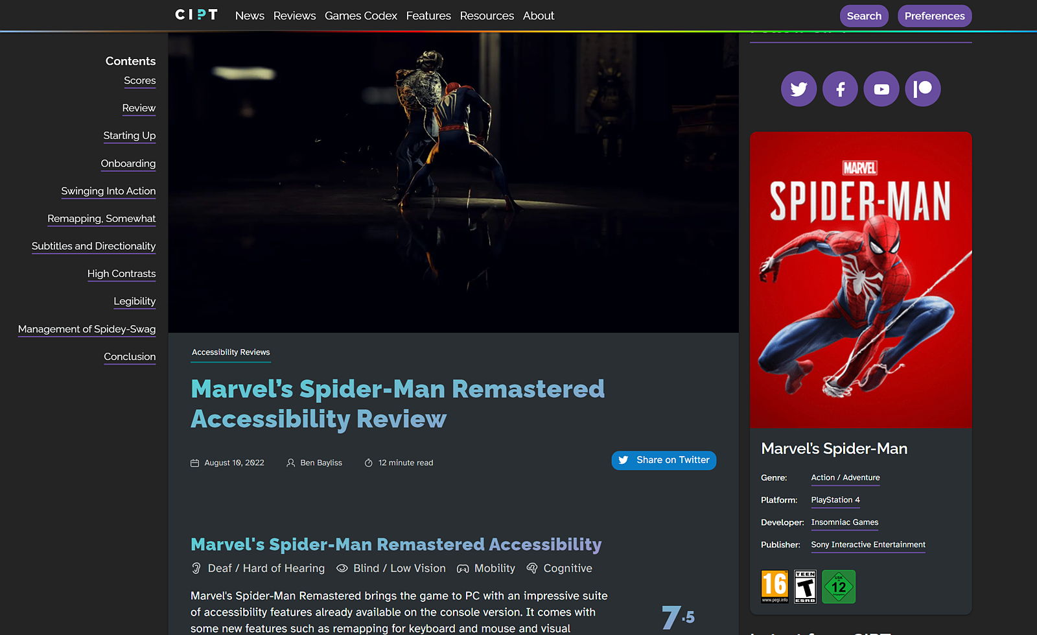Open the Reviews menu item
Screen dimensions: 1037x635
[x=294, y=16]
